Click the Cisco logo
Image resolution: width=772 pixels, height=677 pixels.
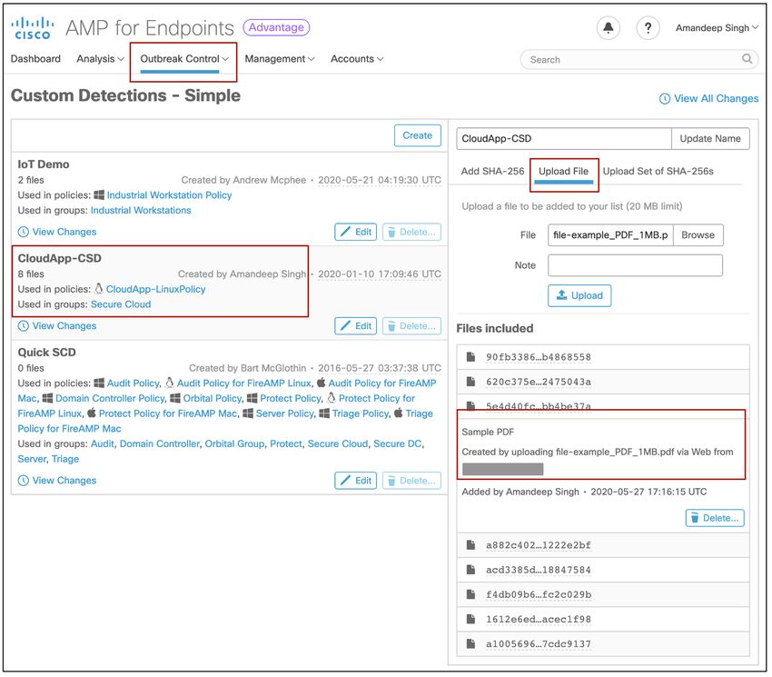click(x=33, y=28)
